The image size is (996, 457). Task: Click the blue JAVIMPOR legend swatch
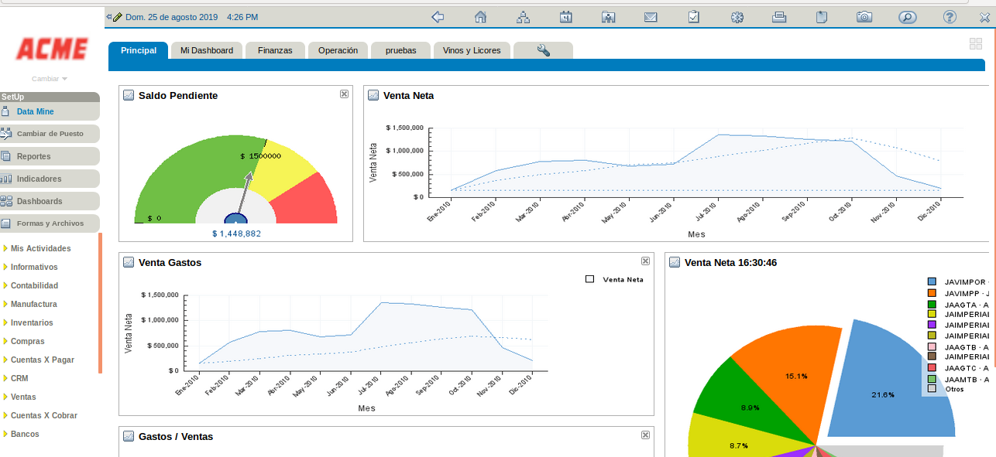pos(932,282)
